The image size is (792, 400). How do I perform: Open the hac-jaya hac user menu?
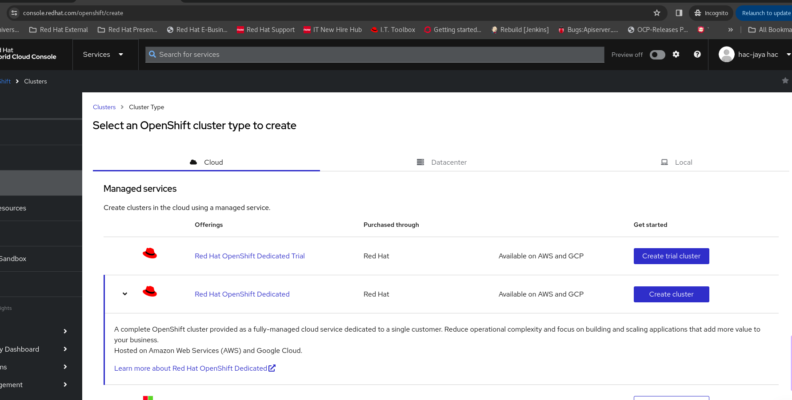click(x=755, y=55)
